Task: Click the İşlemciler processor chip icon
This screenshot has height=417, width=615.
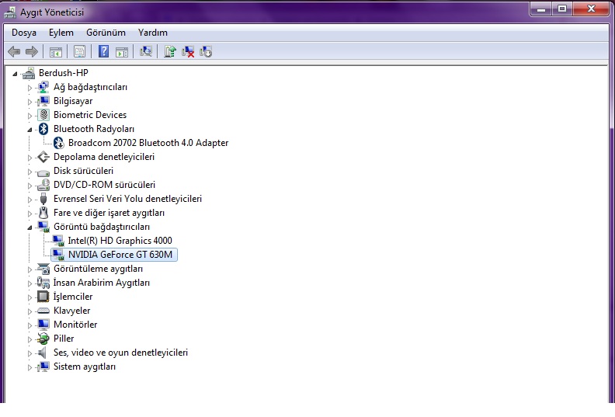Action: click(43, 297)
